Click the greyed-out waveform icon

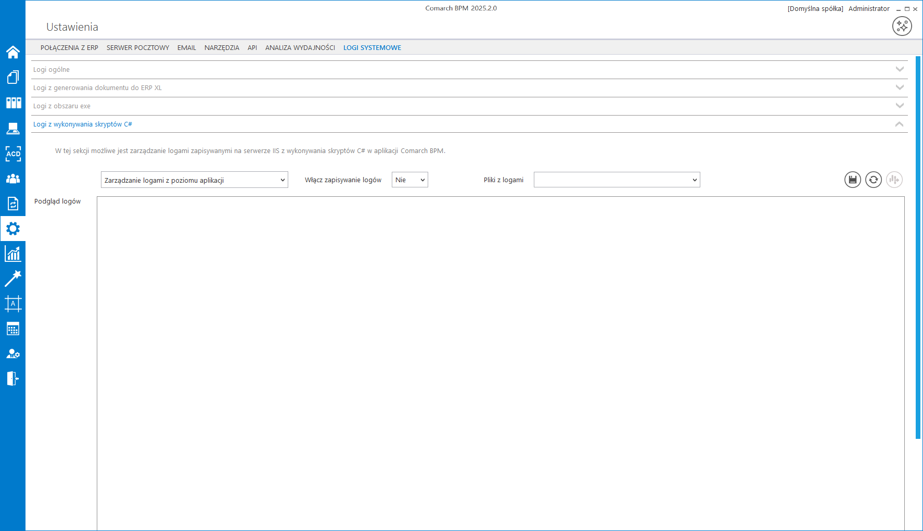[x=894, y=180]
